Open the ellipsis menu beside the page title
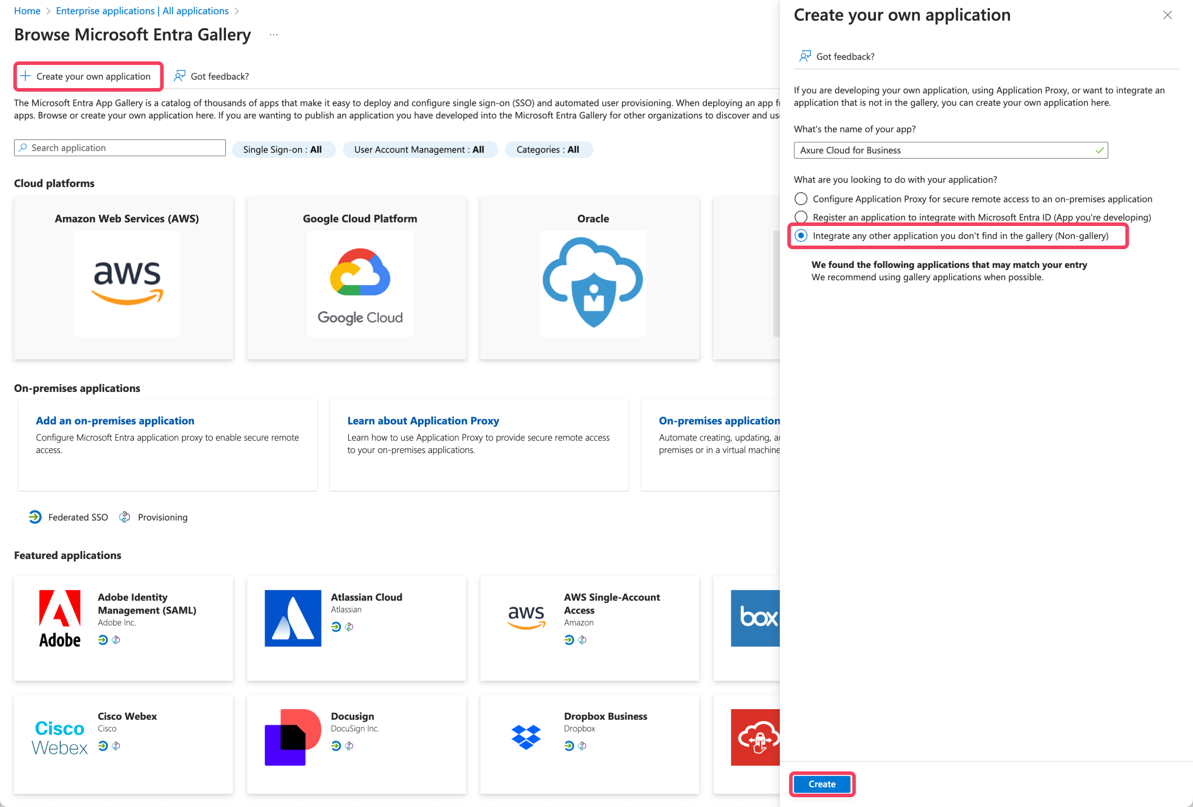Viewport: 1193px width, 807px height. click(x=273, y=34)
